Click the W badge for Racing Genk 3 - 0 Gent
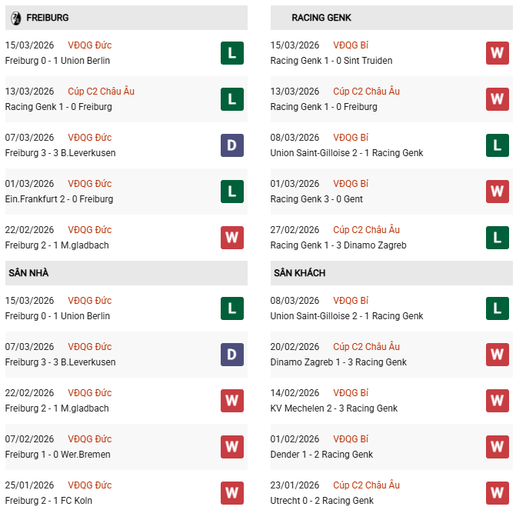The height and width of the screenshot is (510, 516). coord(497,192)
